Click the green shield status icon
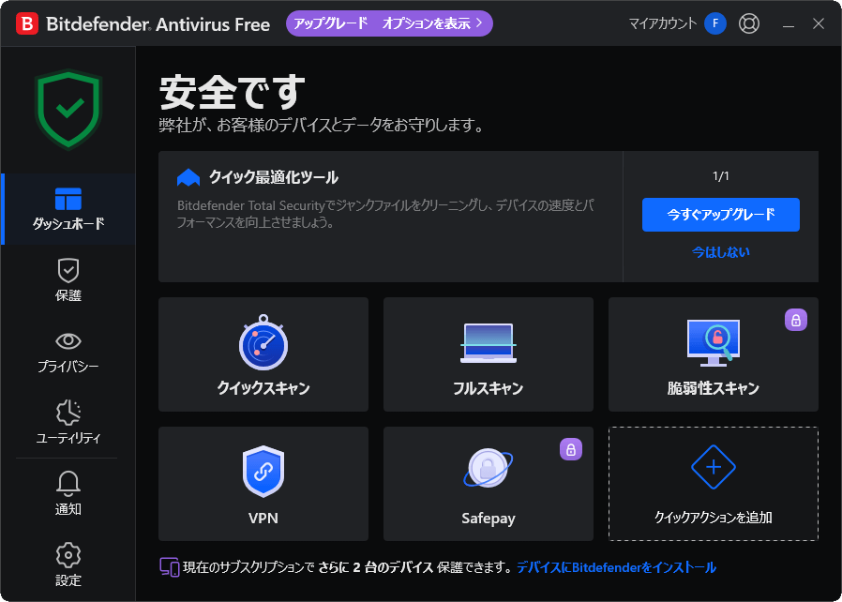Image resolution: width=842 pixels, height=602 pixels. pyautogui.click(x=68, y=109)
